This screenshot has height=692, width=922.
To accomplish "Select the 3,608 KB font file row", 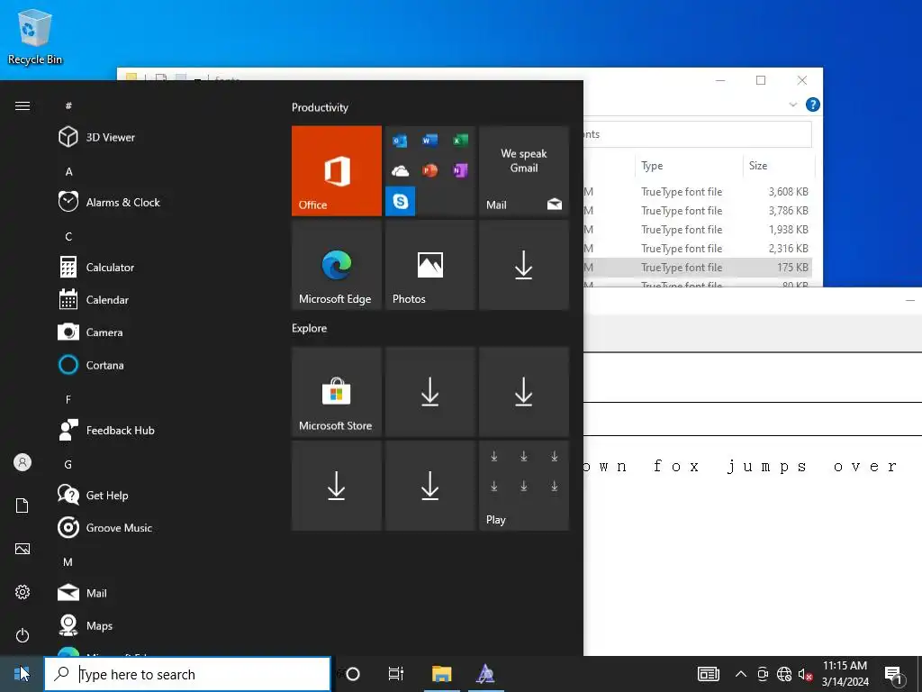I will tap(698, 192).
